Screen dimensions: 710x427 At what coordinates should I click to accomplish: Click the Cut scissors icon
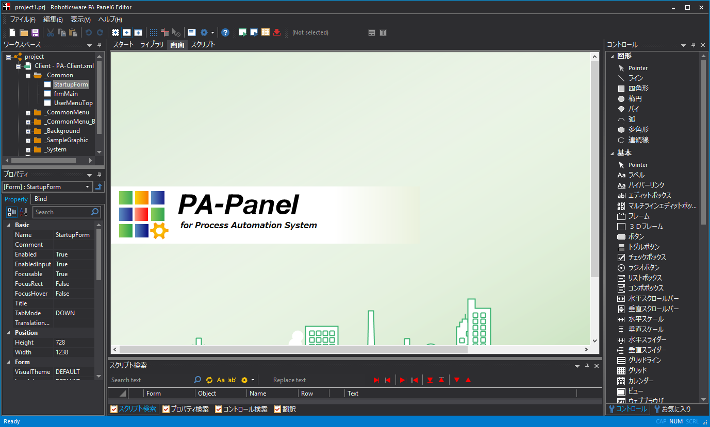tap(51, 32)
